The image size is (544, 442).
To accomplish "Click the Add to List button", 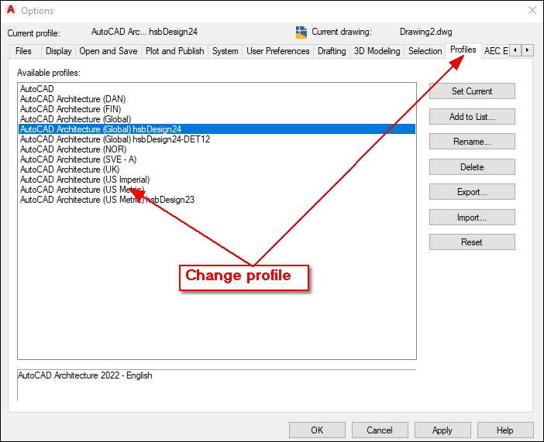I will [472, 116].
